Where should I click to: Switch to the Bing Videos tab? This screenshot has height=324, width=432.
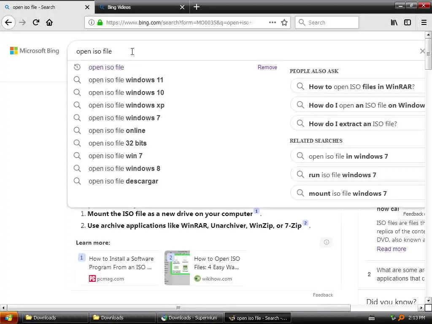click(142, 7)
